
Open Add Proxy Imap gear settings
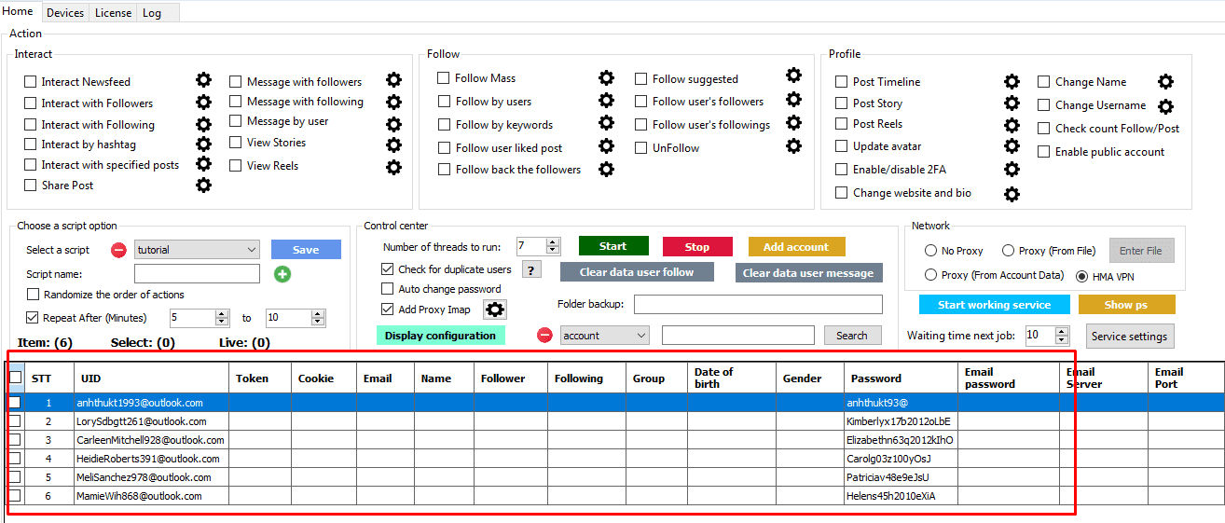click(x=495, y=310)
